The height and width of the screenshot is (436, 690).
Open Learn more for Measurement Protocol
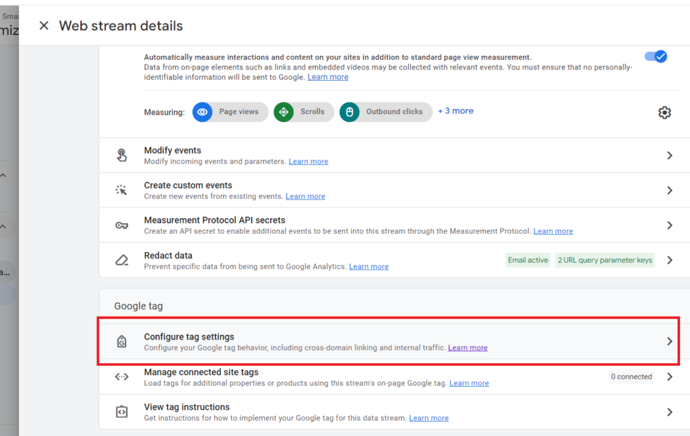pos(553,231)
